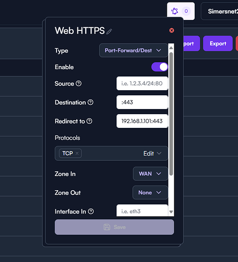Open the Type dropdown Port-Forward/Dest
The width and height of the screenshot is (238, 262).
click(x=133, y=50)
